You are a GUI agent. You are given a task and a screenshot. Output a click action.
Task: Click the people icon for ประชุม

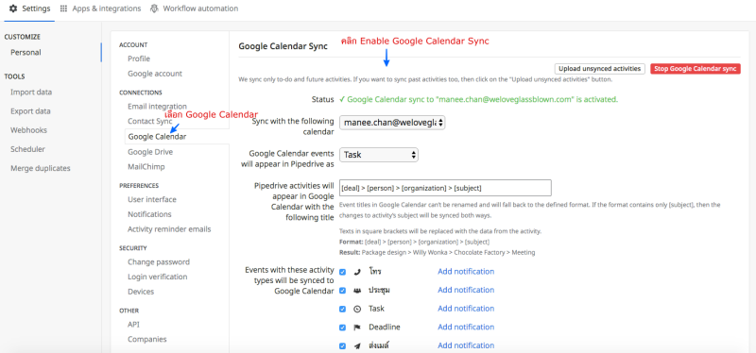click(x=357, y=290)
